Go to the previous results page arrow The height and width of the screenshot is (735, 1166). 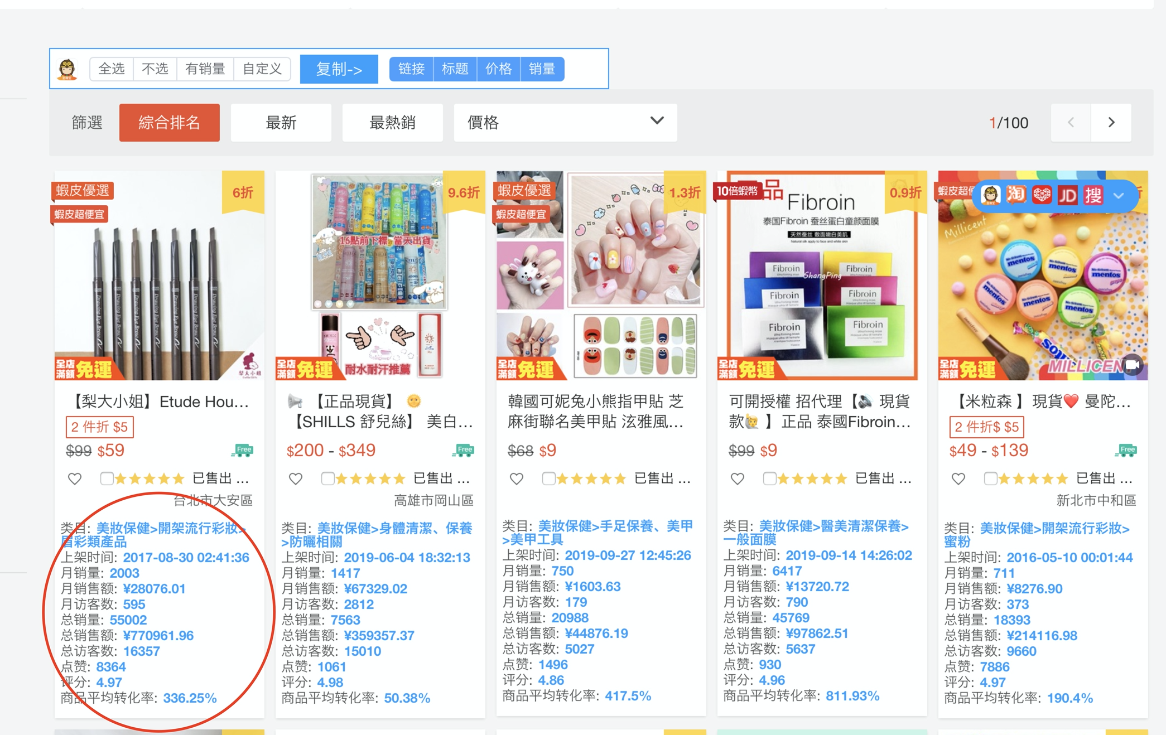(1071, 122)
